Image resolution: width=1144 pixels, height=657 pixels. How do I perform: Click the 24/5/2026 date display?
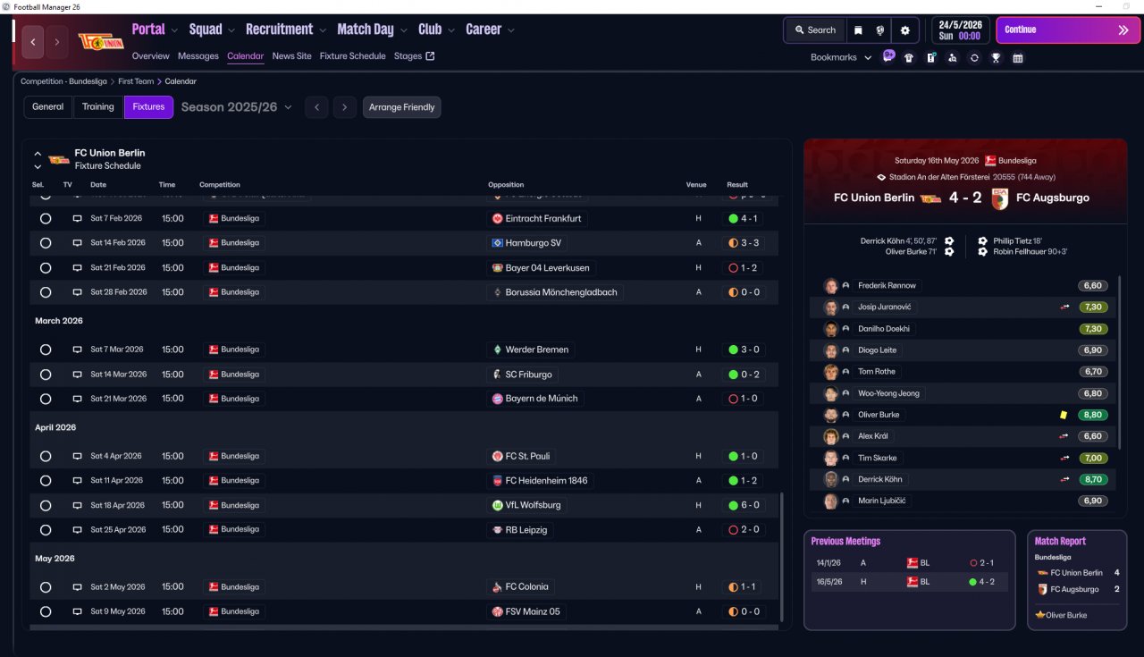961,30
